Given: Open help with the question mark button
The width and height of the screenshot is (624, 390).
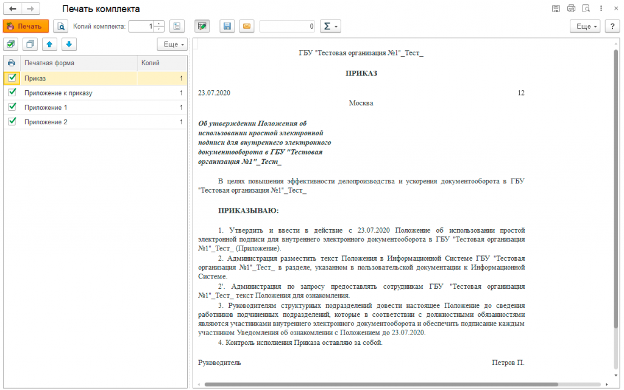Looking at the screenshot, I should coord(612,26).
